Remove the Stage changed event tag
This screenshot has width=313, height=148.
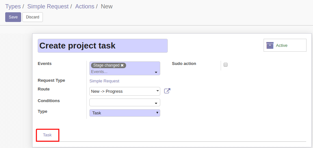point(122,65)
